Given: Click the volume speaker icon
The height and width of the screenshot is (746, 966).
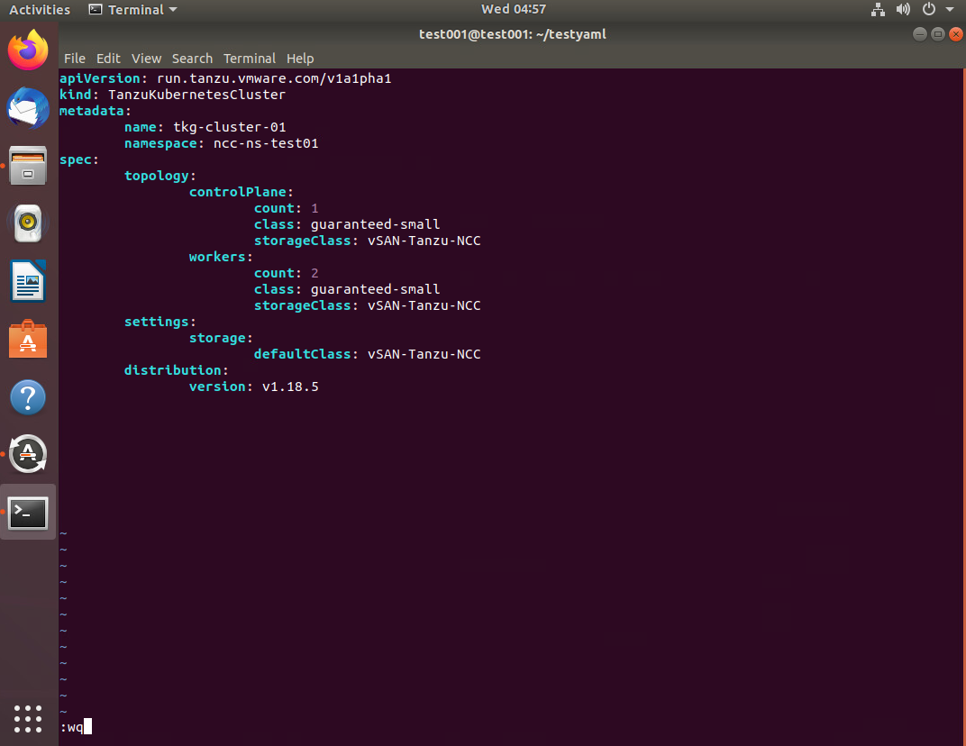Looking at the screenshot, I should [x=903, y=9].
